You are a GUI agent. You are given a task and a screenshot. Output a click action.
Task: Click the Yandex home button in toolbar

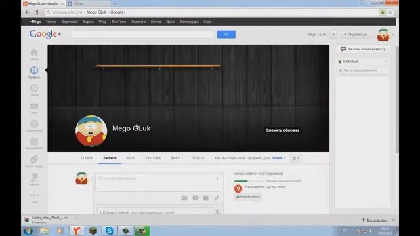[x=37, y=12]
